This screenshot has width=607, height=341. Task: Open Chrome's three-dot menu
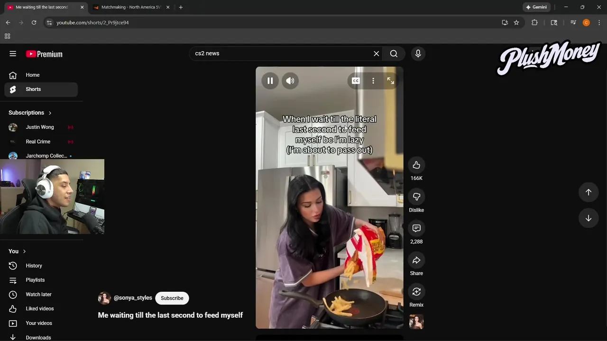(x=599, y=22)
